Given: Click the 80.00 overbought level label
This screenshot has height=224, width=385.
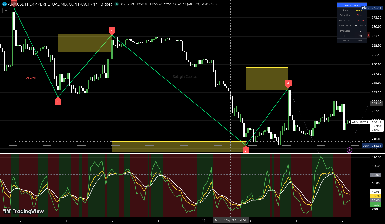Looking at the screenshot, I should (376, 175).
